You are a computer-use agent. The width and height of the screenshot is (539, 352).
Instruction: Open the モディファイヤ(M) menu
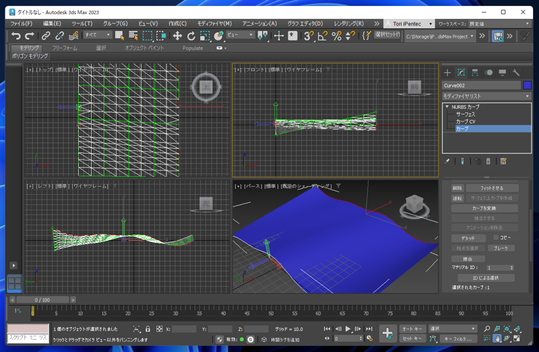click(214, 24)
